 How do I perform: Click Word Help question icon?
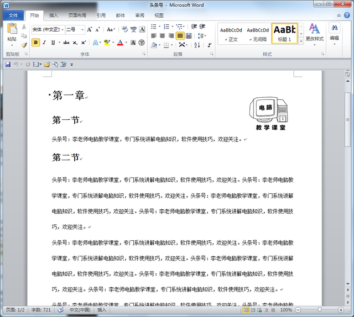tap(347, 15)
